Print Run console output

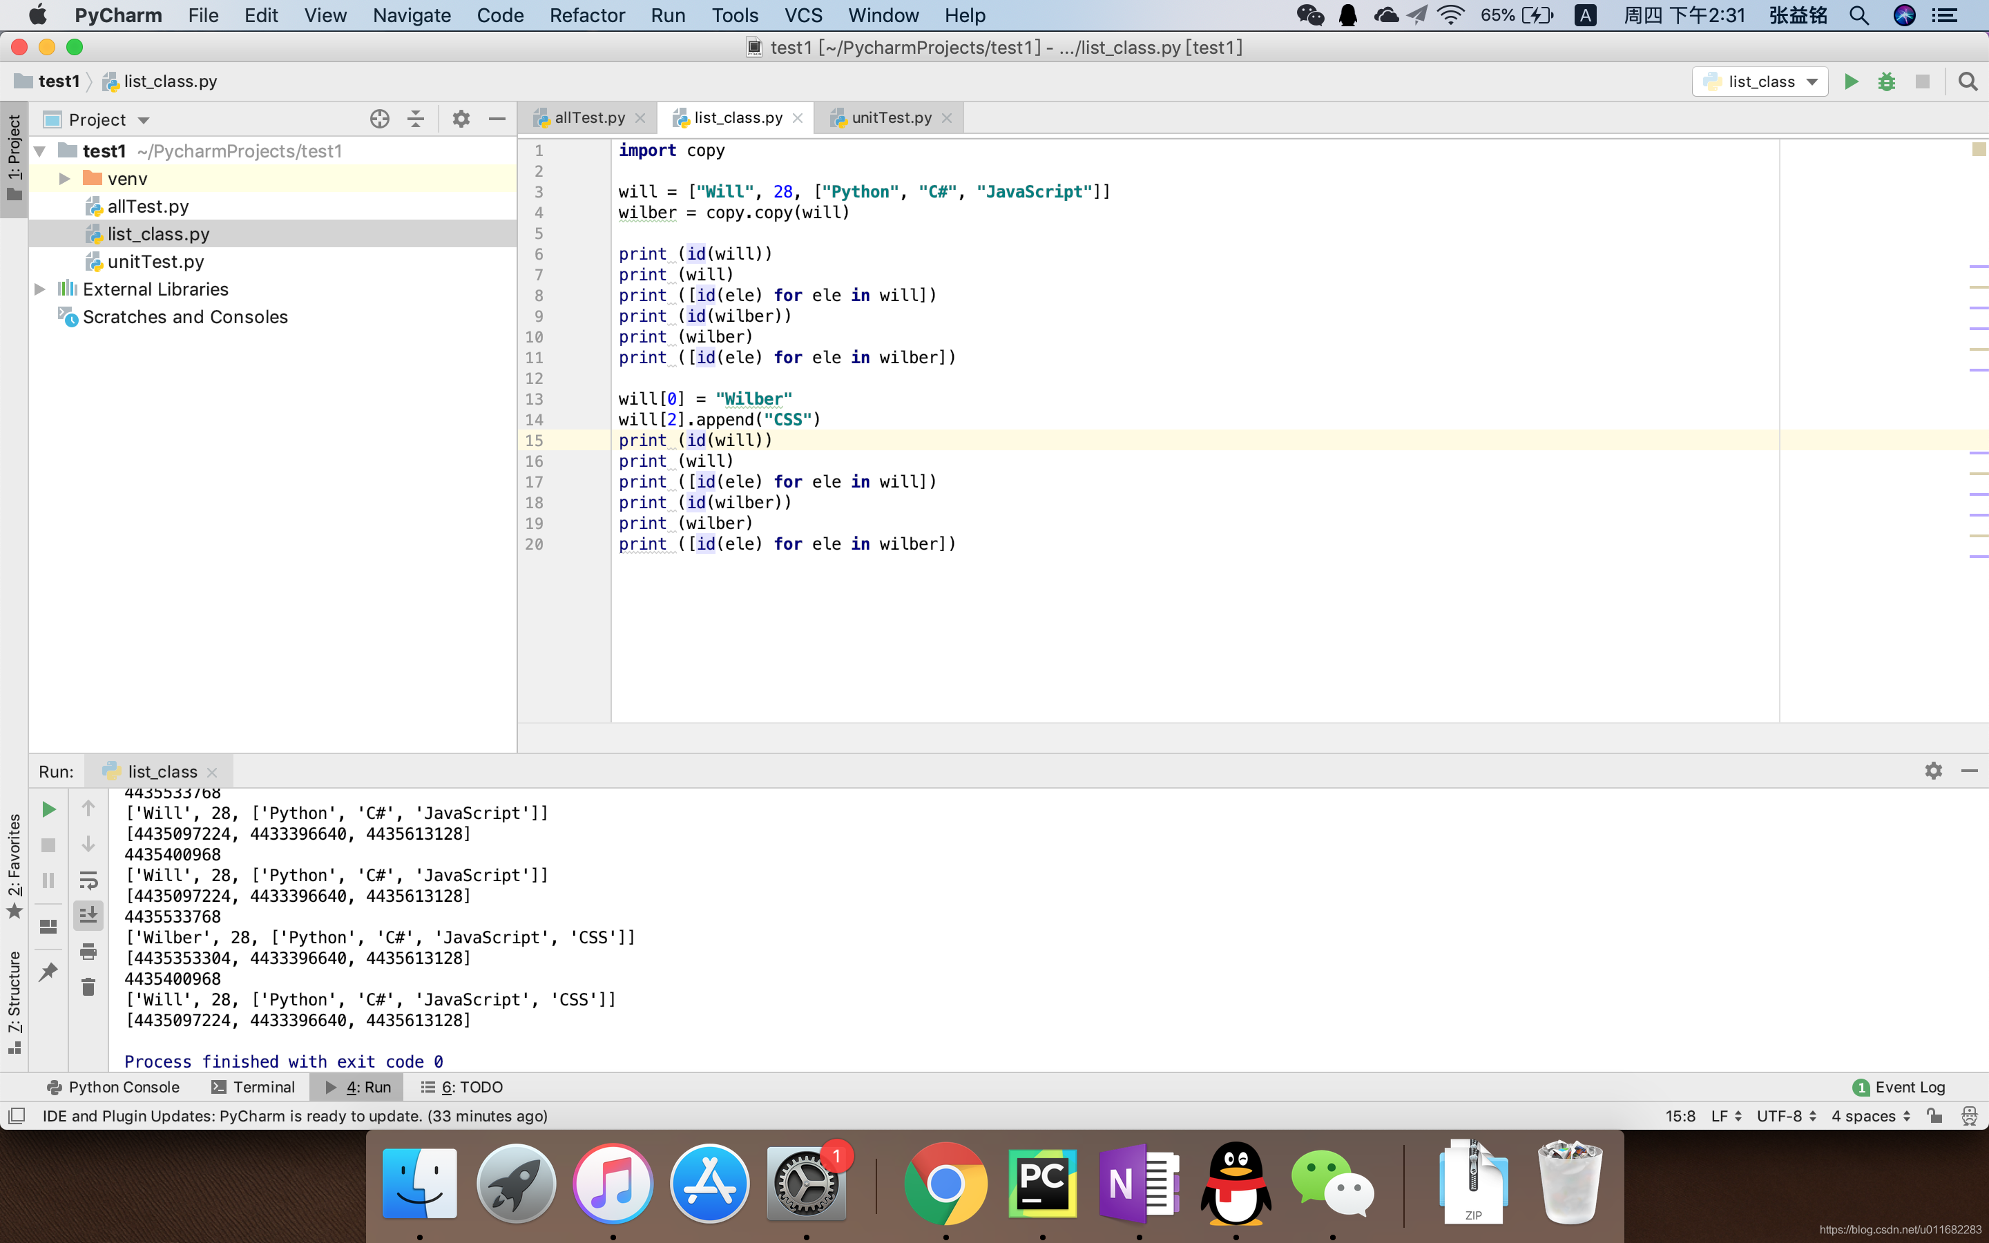point(89,951)
